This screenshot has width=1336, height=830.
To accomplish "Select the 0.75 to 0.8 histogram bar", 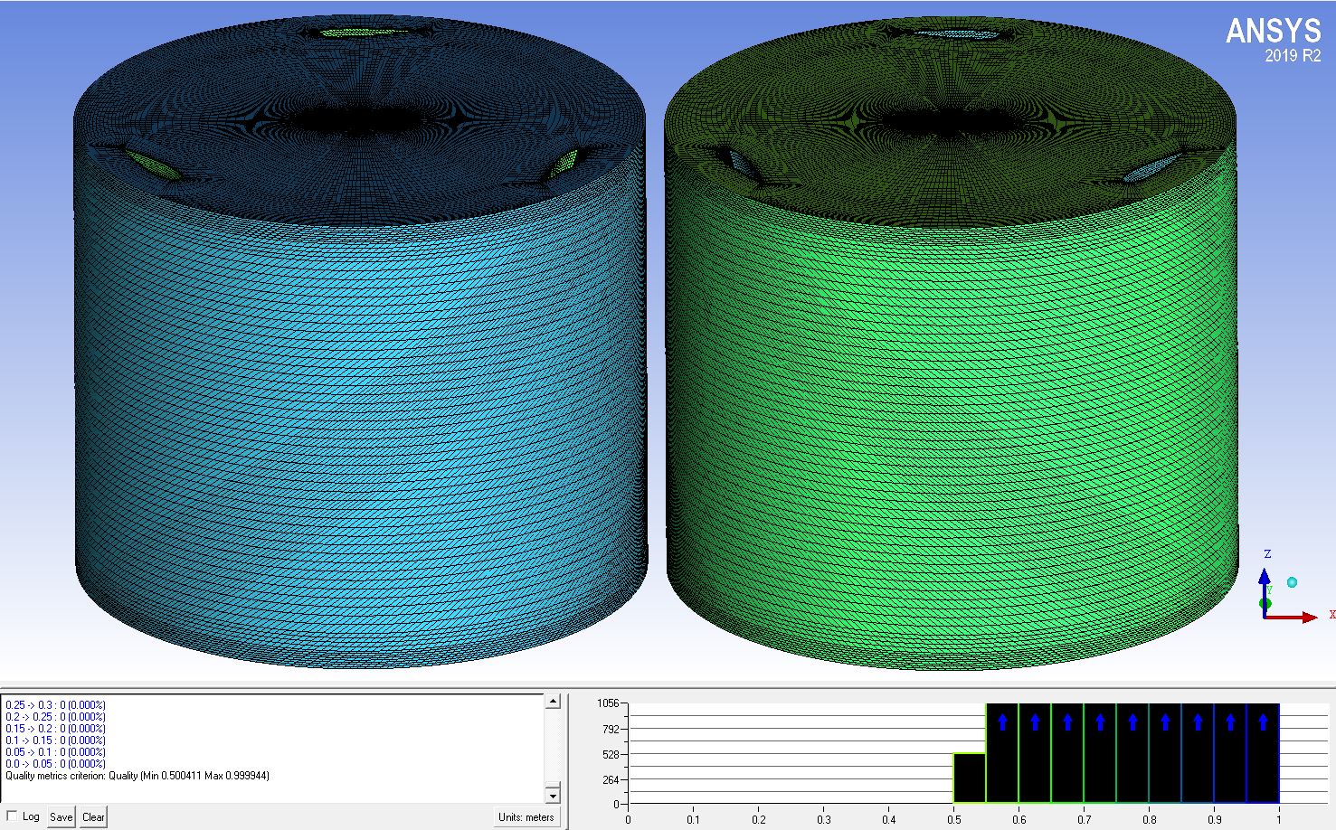I will (1132, 752).
